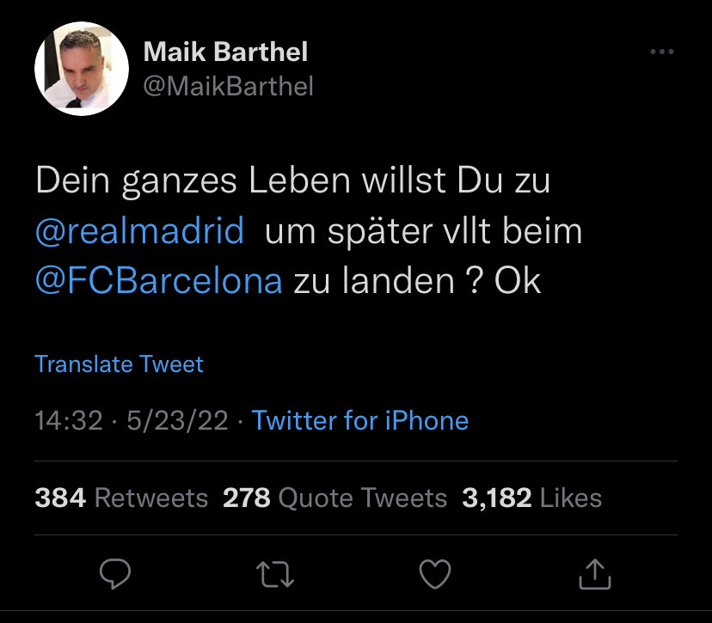
Task: Open the Twitter for iPhone source link
Action: point(359,421)
